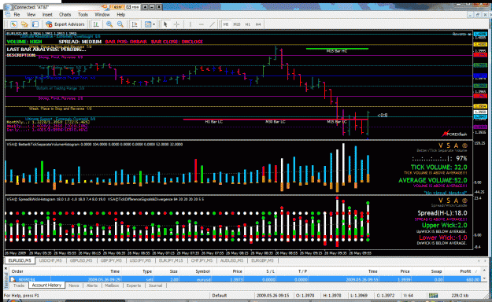Click the Default profile in status bar
This screenshot has height=302, width=492.
coord(220,296)
